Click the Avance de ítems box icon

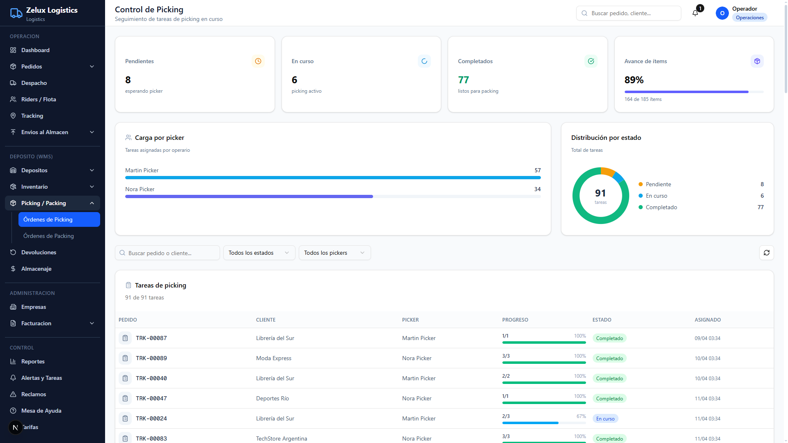click(757, 61)
